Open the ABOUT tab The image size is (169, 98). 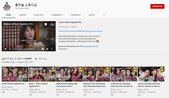(x=92, y=15)
